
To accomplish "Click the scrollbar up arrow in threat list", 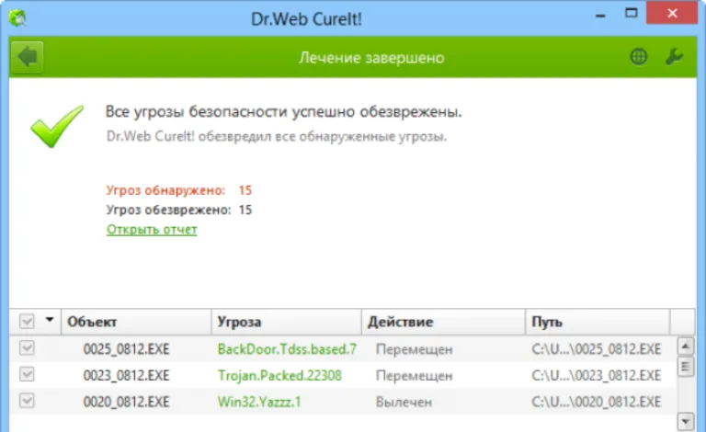I will pos(685,347).
